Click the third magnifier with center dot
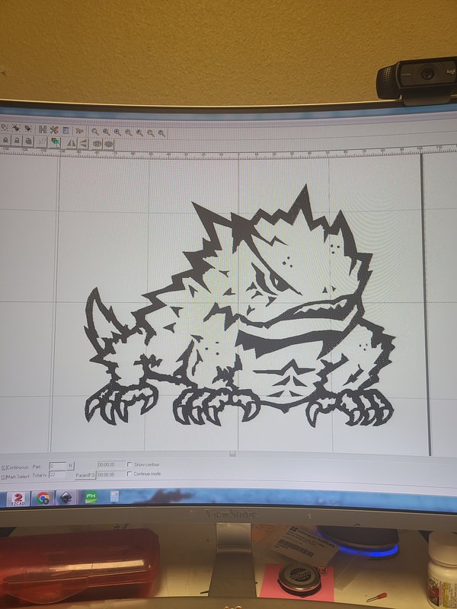This screenshot has width=457, height=609. pyautogui.click(x=117, y=132)
